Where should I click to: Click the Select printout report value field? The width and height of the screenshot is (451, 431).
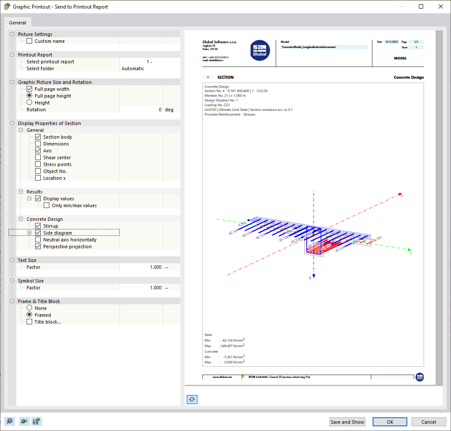150,62
